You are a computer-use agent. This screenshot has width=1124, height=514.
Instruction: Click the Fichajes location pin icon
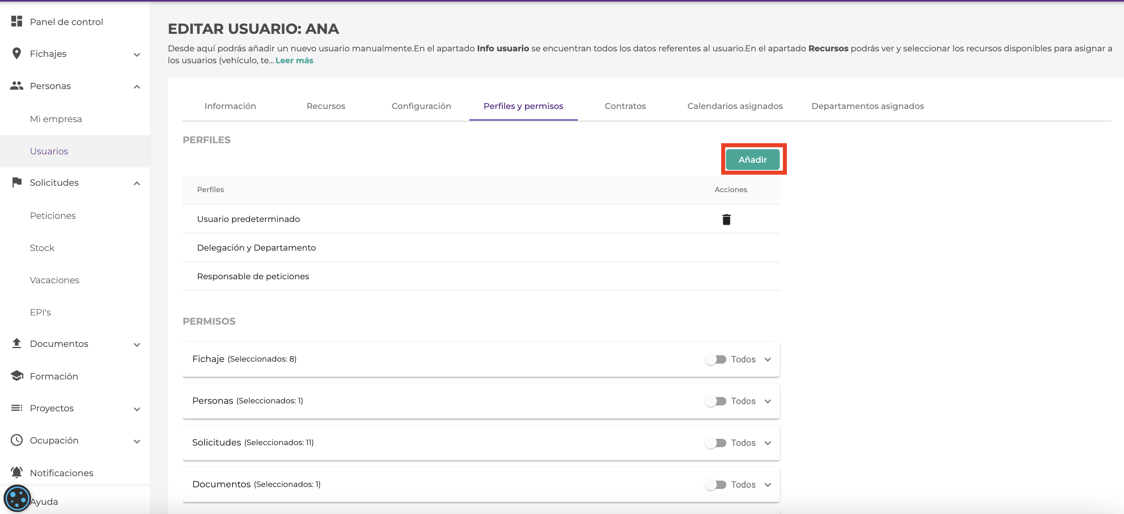coord(17,54)
